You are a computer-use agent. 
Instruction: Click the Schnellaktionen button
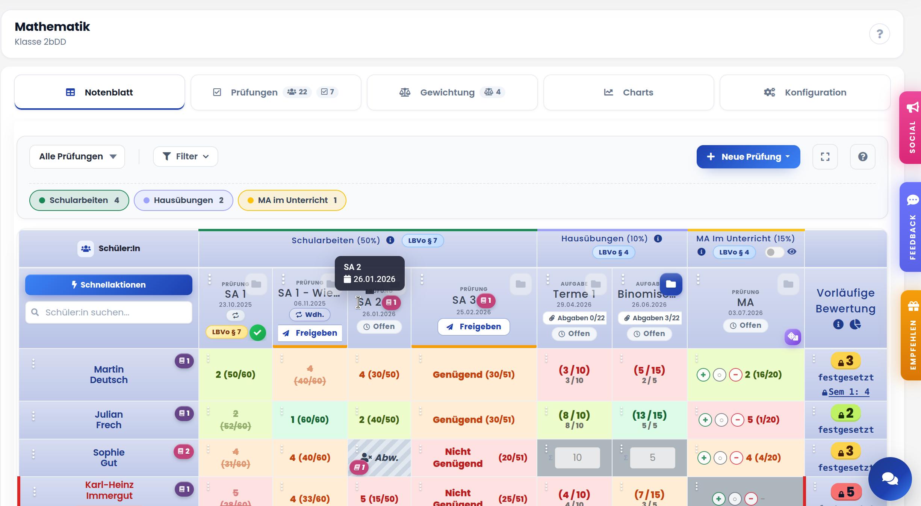(109, 285)
